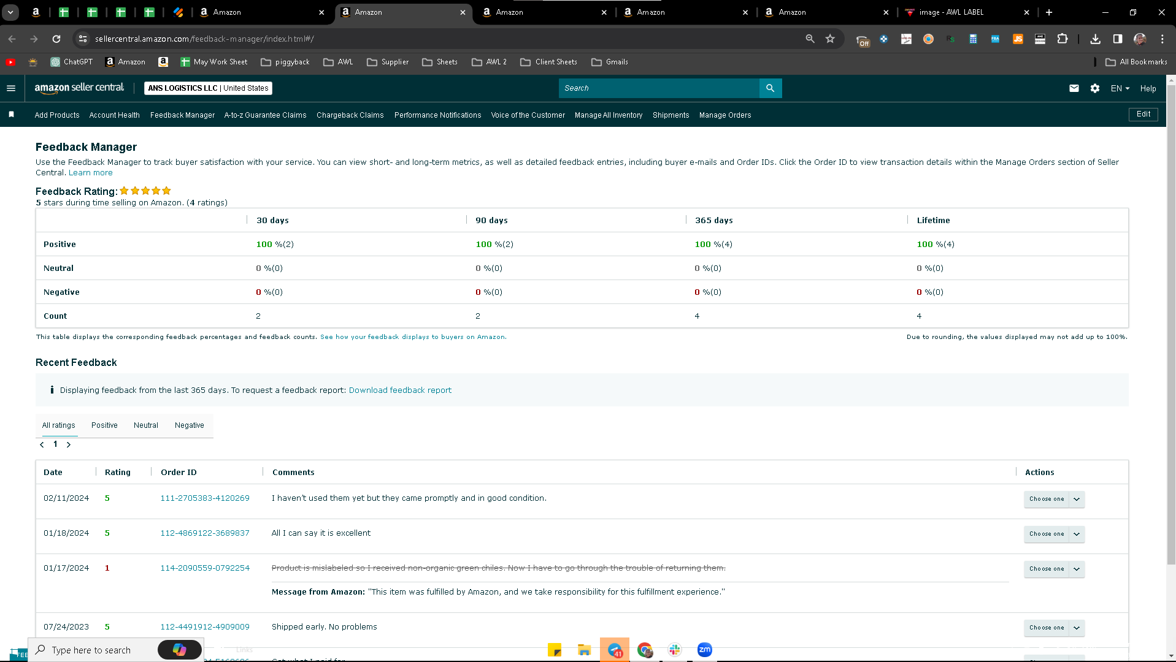This screenshot has width=1176, height=662.
Task: View site information icon in the address bar
Action: click(83, 39)
